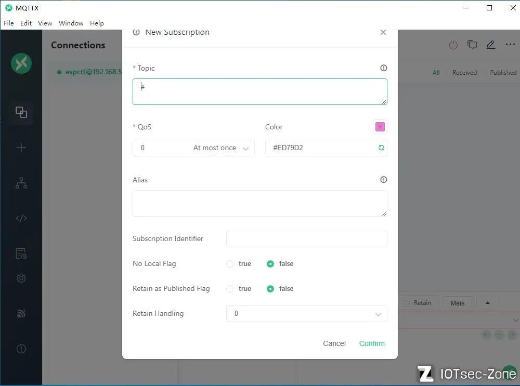Open the Window menu
This screenshot has width=520, height=386.
click(x=71, y=23)
